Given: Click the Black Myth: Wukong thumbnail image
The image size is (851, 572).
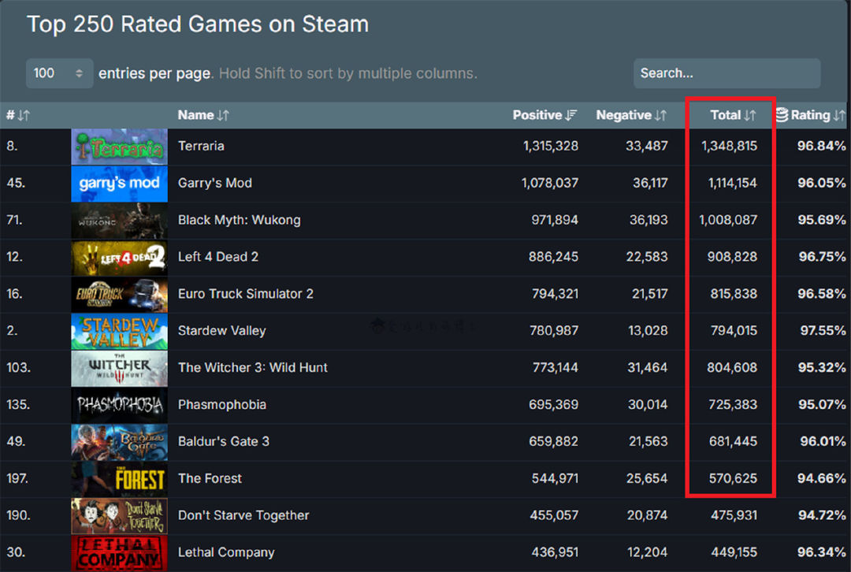Looking at the screenshot, I should click(119, 221).
